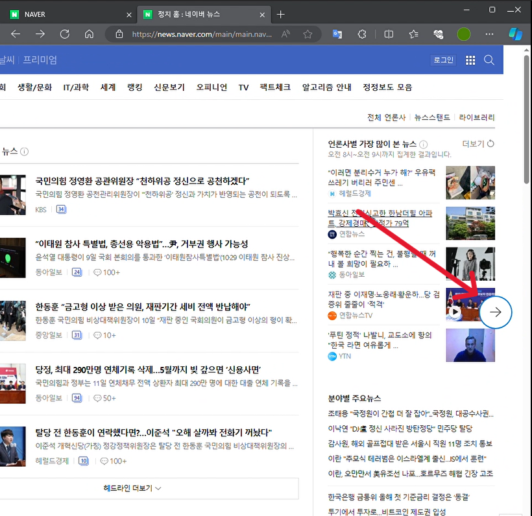
Task: Open Naver services grid icon
Action: click(470, 60)
